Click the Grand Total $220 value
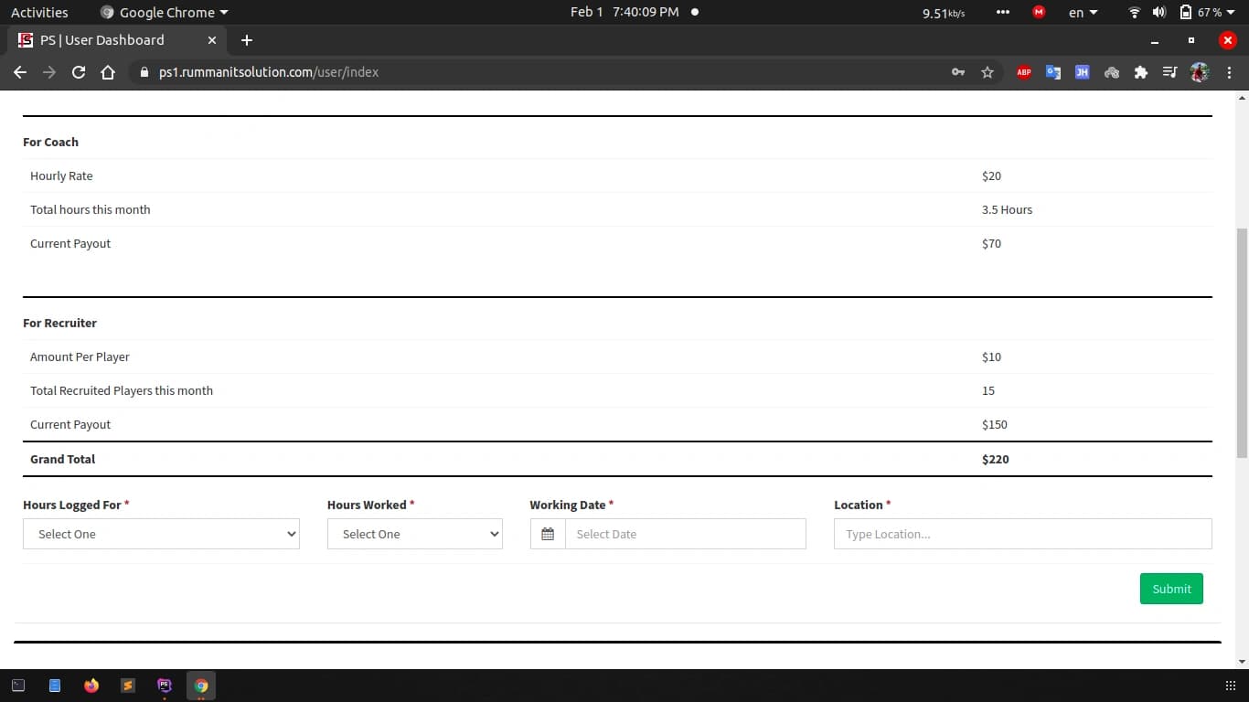This screenshot has height=702, width=1249. (996, 459)
